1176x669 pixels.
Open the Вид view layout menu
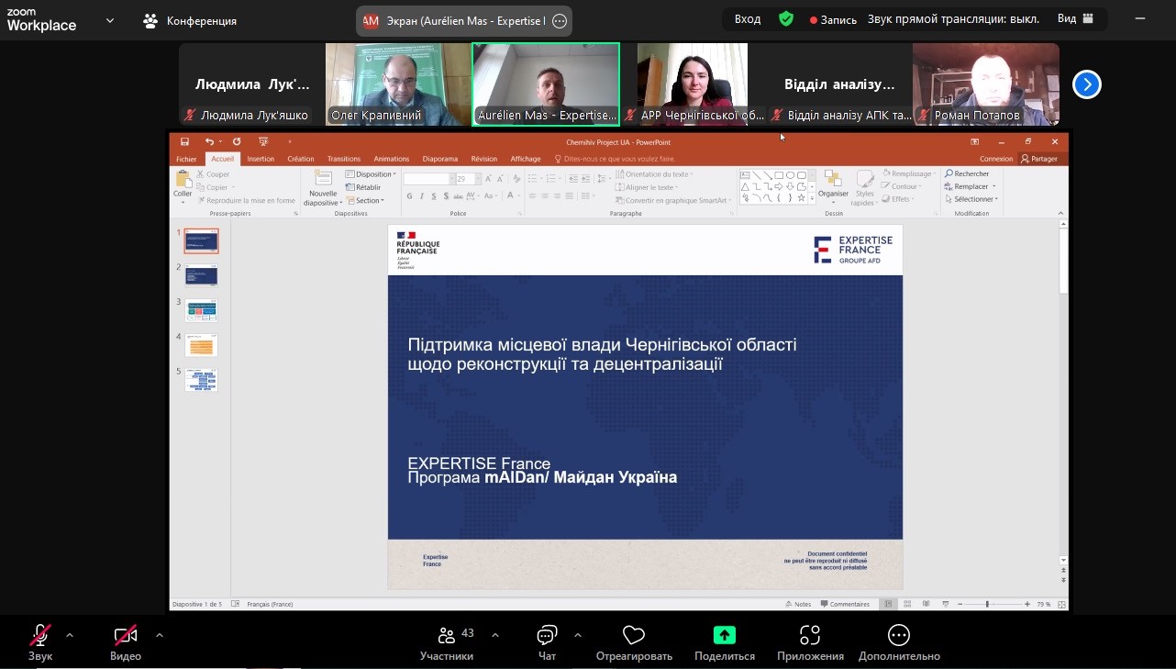coord(1075,19)
